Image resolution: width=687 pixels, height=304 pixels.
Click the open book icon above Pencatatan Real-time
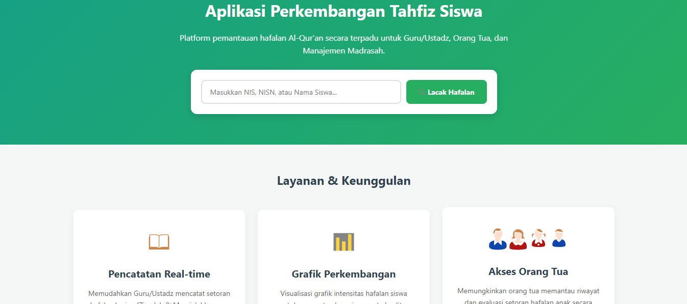click(159, 242)
